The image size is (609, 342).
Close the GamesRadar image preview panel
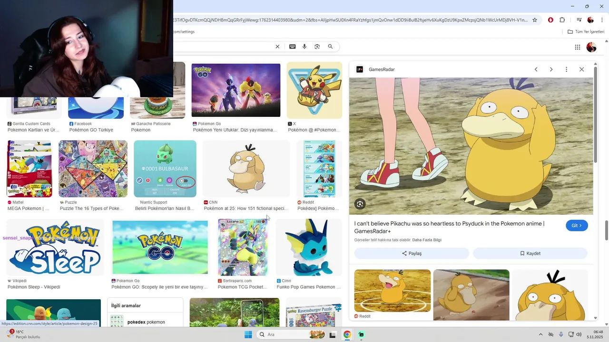point(581,69)
